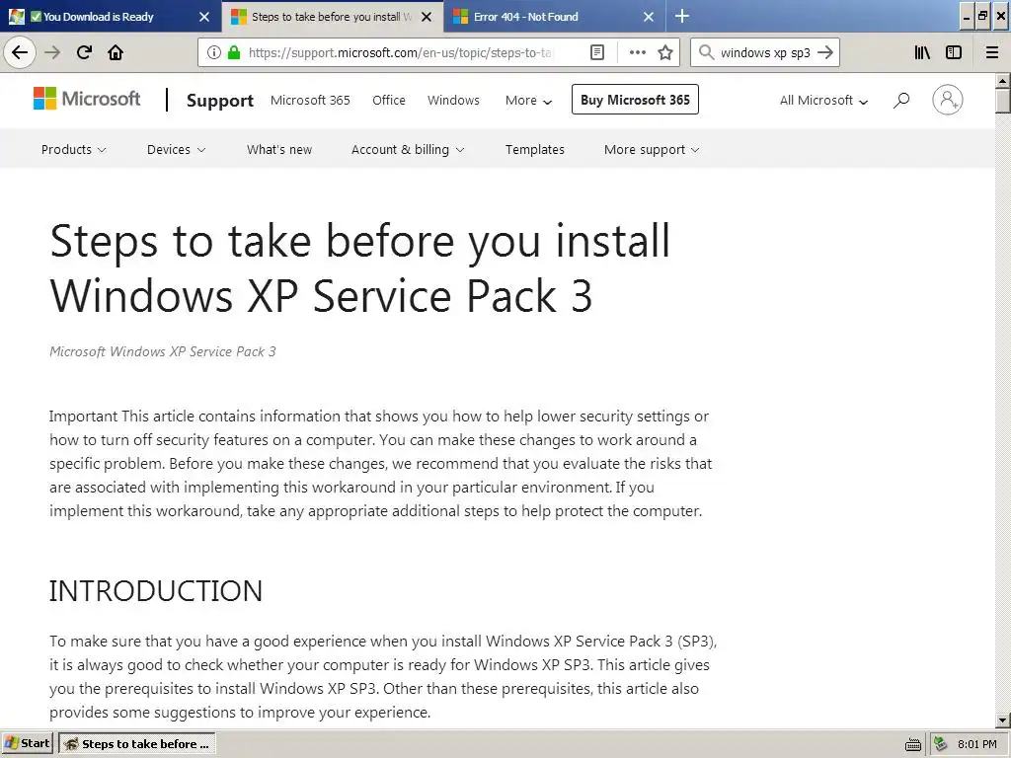Click the sign-in account avatar icon
Screen dimensions: 1011x758
[948, 100]
